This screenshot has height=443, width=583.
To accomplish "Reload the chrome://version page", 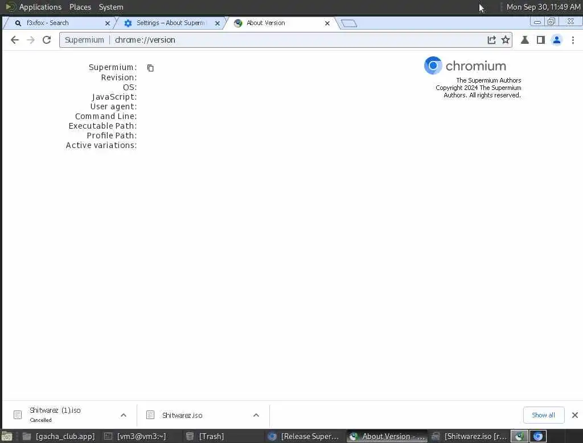I will click(x=47, y=40).
